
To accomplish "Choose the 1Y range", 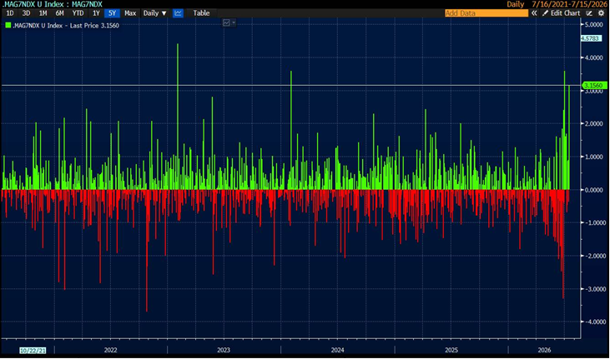I will click(96, 12).
